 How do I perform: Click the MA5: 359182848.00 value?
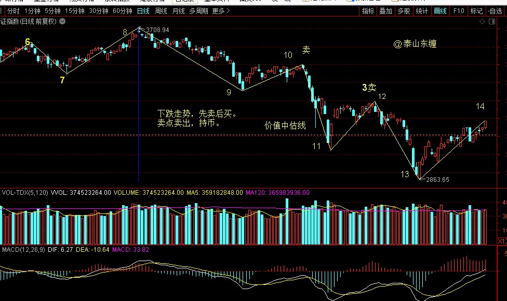coord(215,193)
